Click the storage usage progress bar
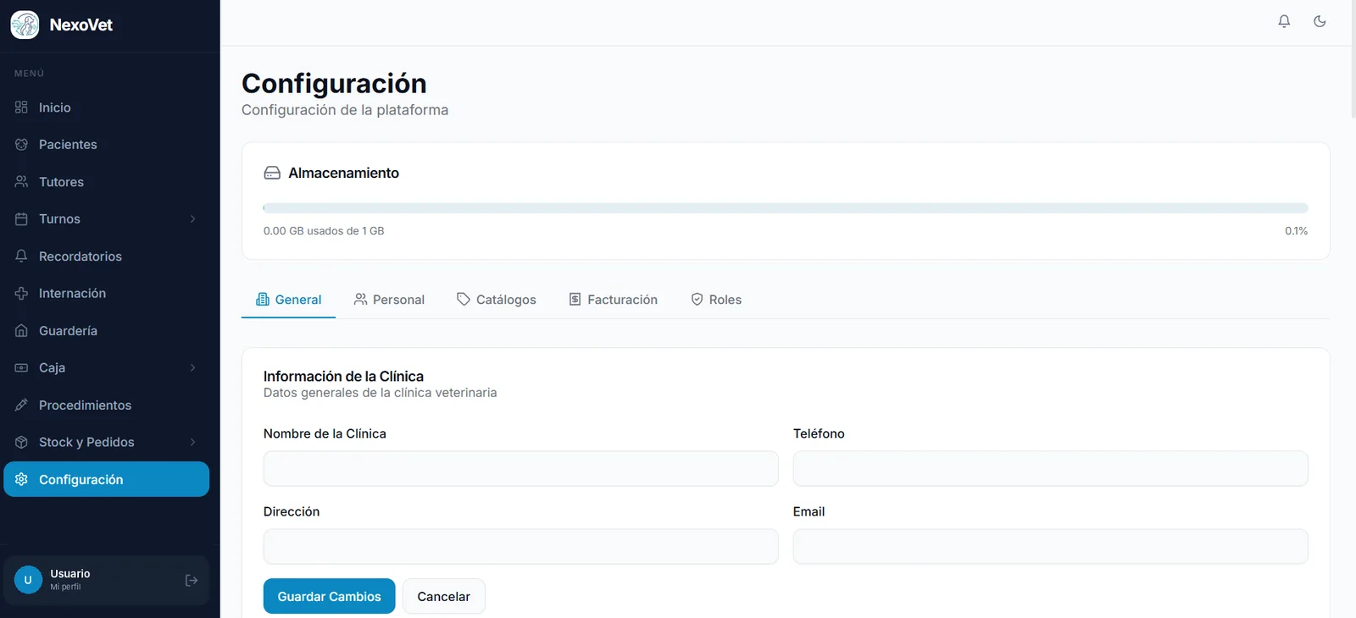 pos(786,208)
